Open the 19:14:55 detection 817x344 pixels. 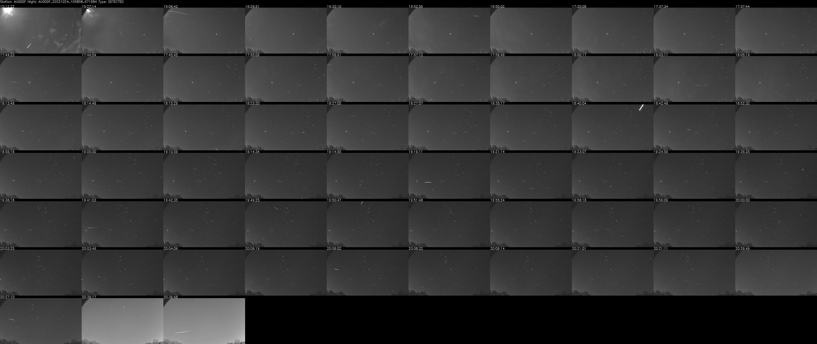368,176
